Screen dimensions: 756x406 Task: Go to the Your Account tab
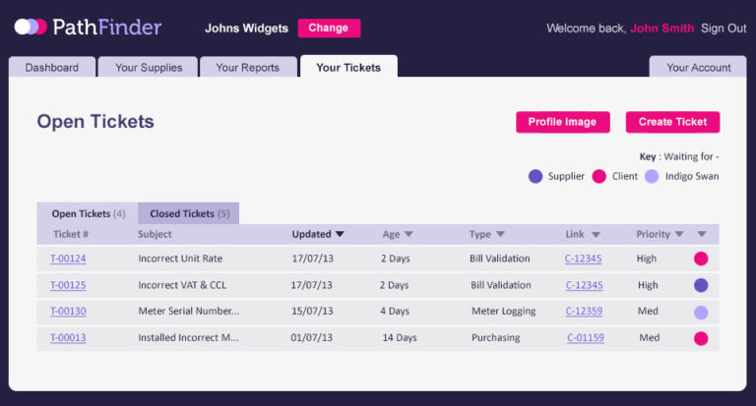click(x=698, y=68)
